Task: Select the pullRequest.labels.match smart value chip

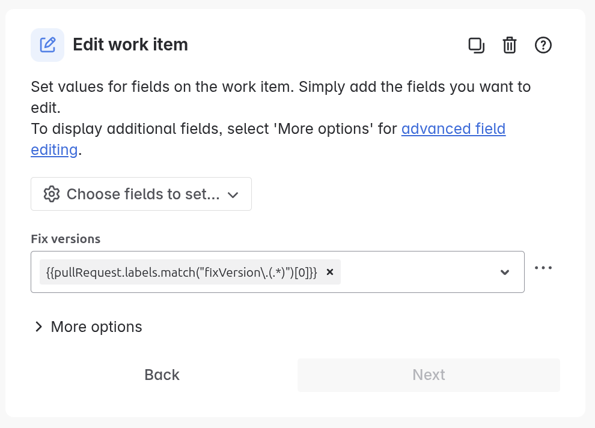Action: click(182, 272)
